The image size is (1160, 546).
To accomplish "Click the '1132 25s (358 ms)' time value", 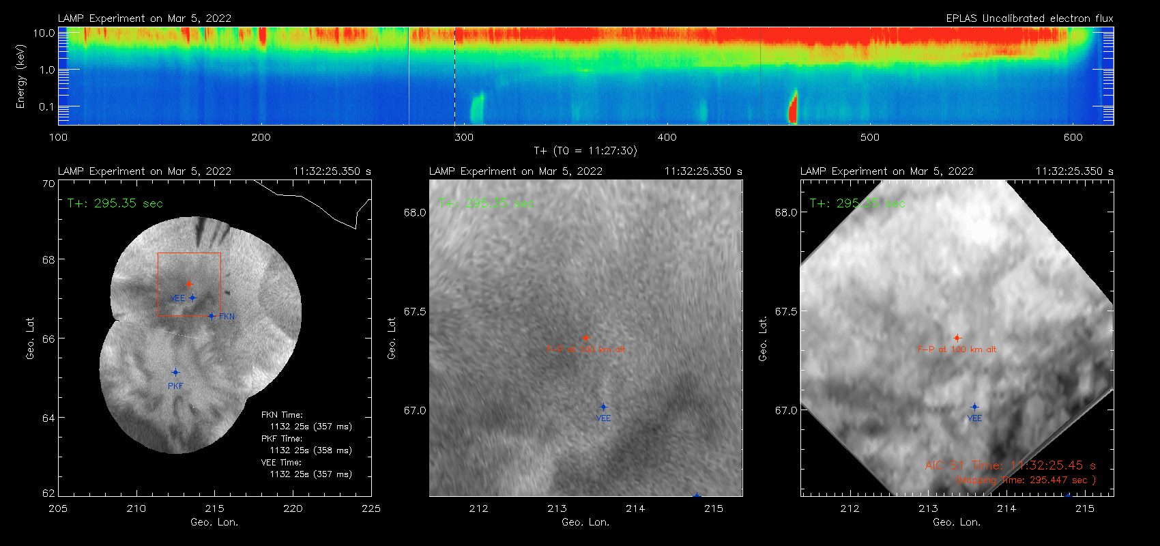I will 311,450.
